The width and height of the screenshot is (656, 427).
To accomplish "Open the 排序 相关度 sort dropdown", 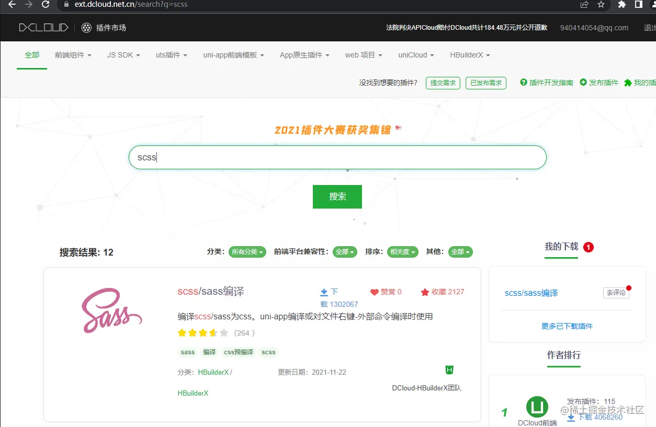I will [x=402, y=252].
